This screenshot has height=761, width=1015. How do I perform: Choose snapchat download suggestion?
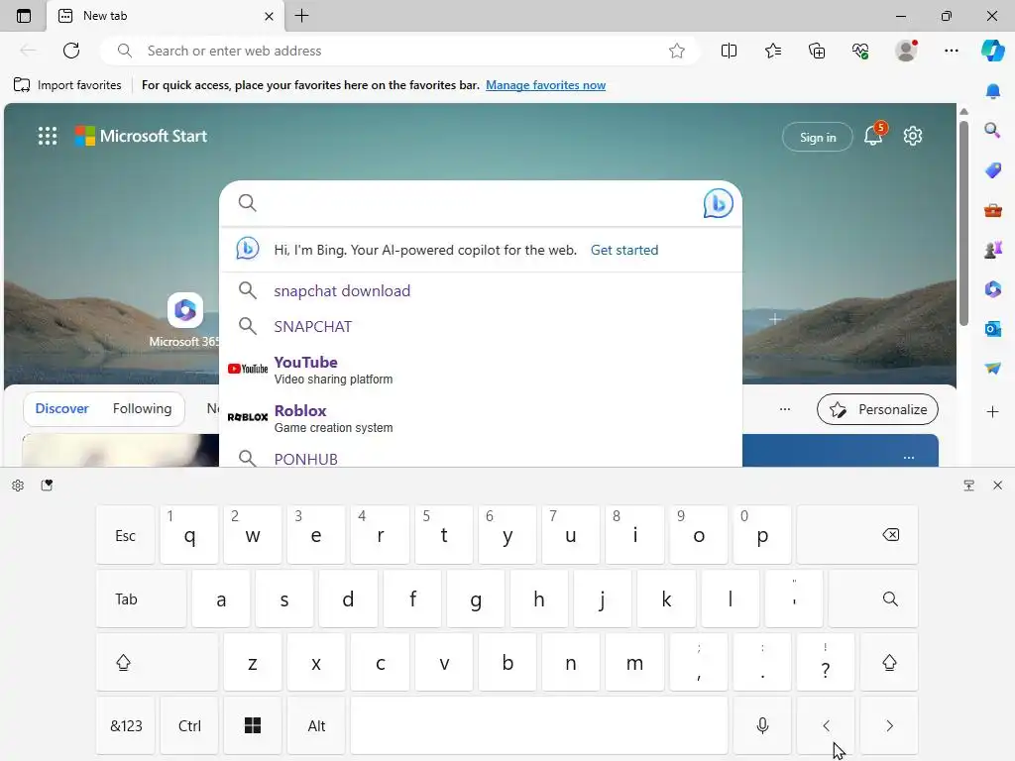[x=481, y=290]
